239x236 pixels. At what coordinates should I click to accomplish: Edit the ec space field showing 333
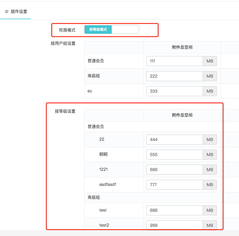174,91
